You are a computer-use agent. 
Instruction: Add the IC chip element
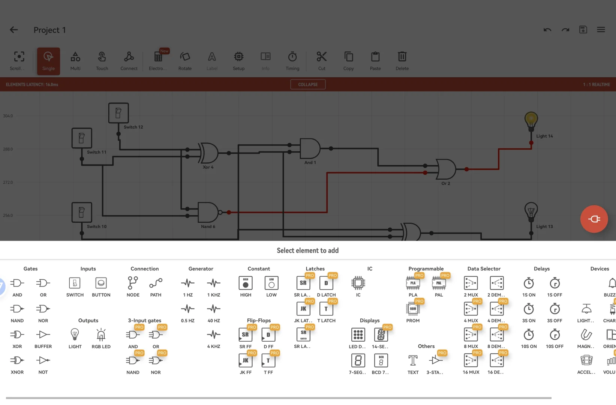pos(358,287)
